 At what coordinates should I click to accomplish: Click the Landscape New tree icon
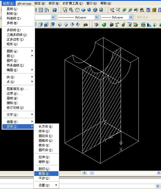pyautogui.click(x=155, y=25)
